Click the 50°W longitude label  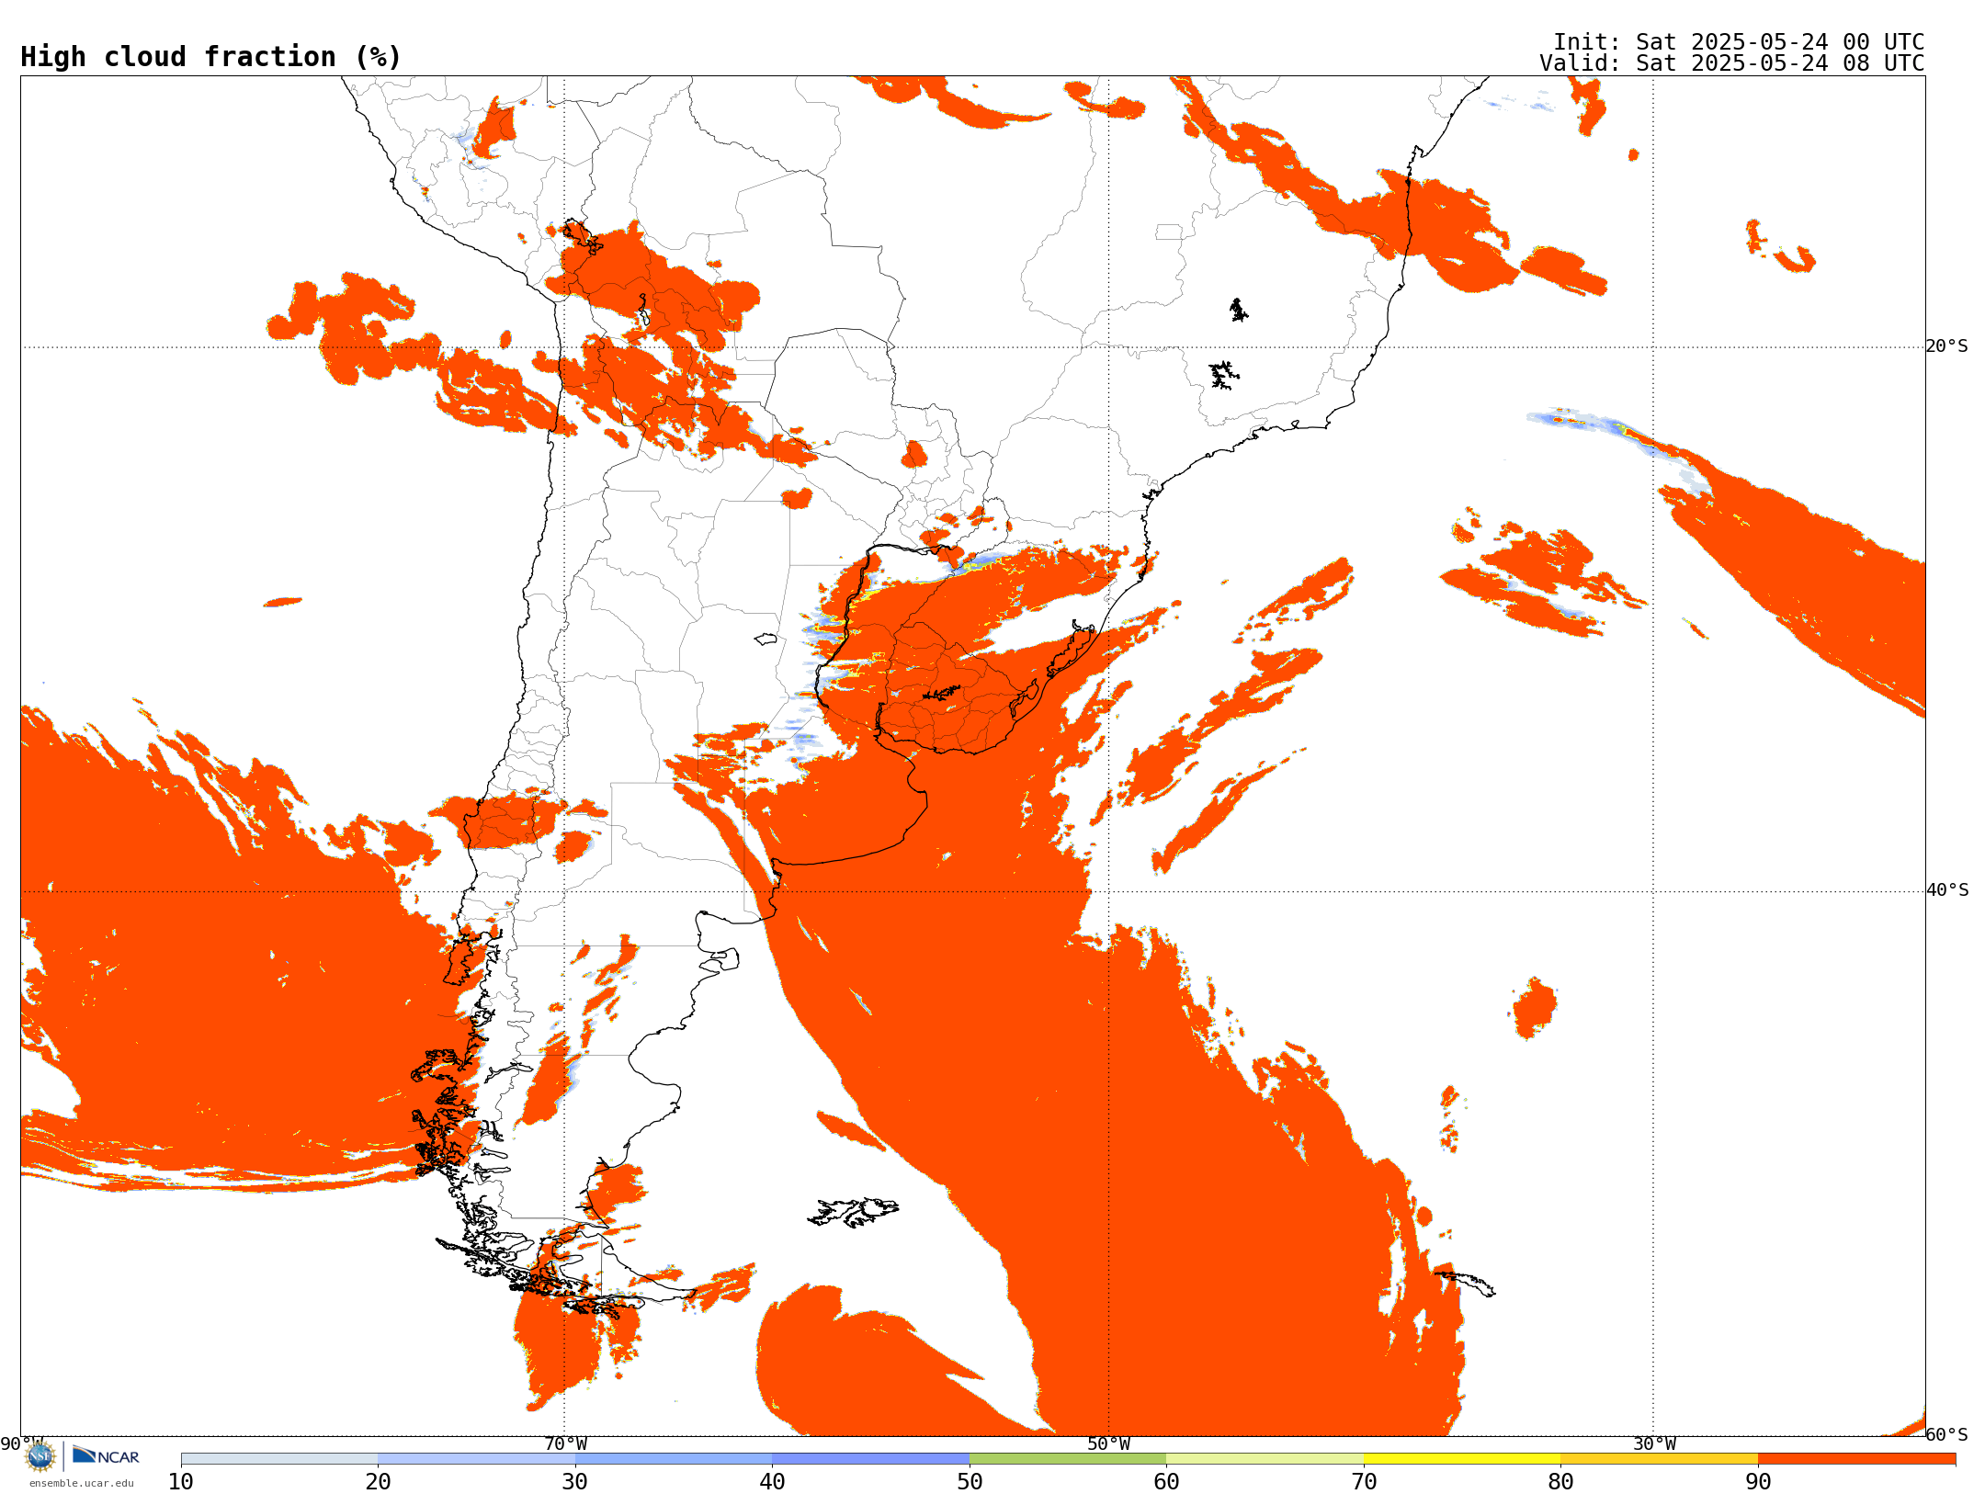1109,1443
